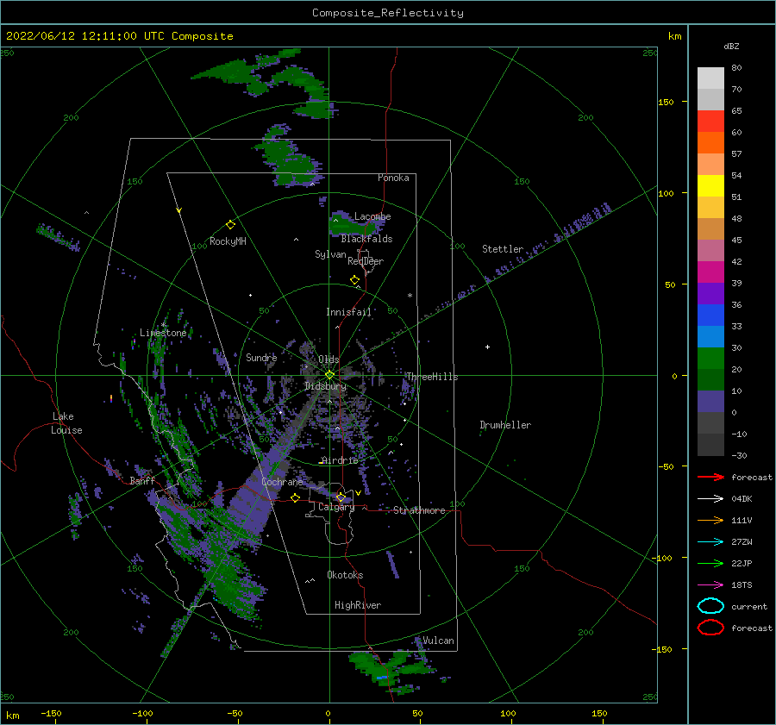This screenshot has width=776, height=725.
Task: Click the Composite_Reflectivity title
Action: 388,13
